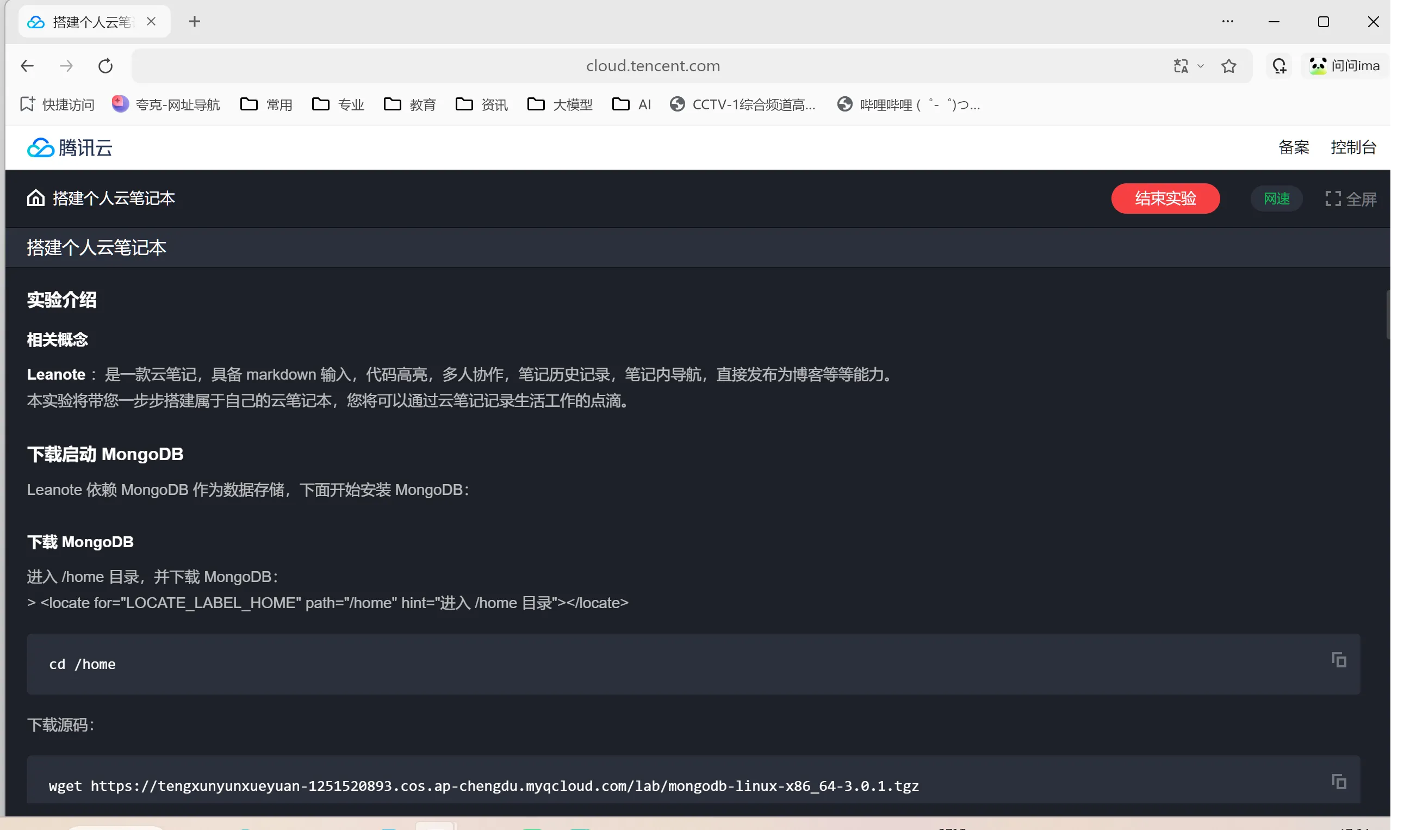Click the home icon beside 搭建个人云笔记本
The width and height of the screenshot is (1404, 830).
(36, 198)
